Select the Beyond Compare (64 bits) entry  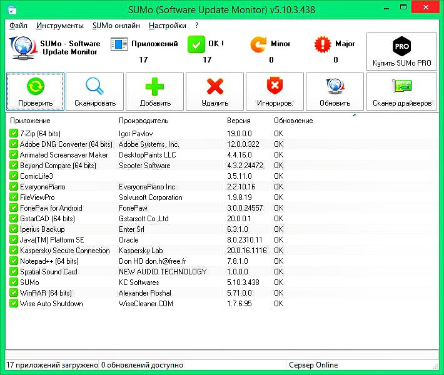(58, 165)
